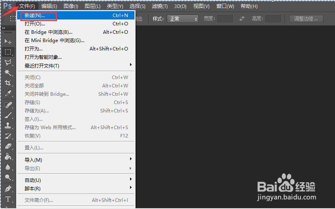Expand 最近打开文件(T) submenu

pyautogui.click(x=76, y=66)
